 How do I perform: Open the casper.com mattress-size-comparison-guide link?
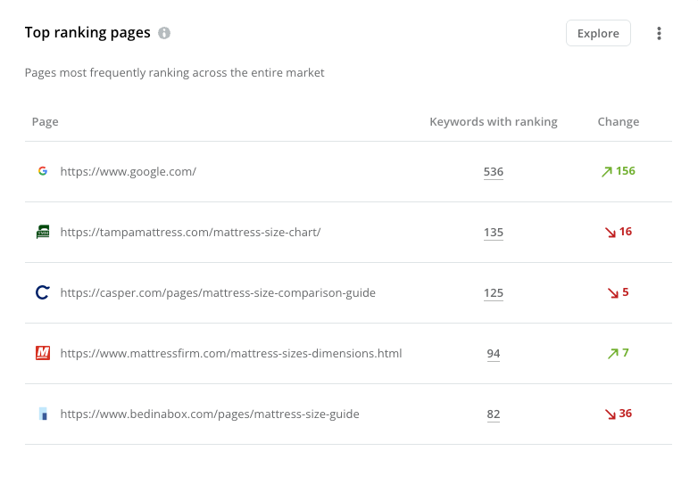[x=218, y=293]
